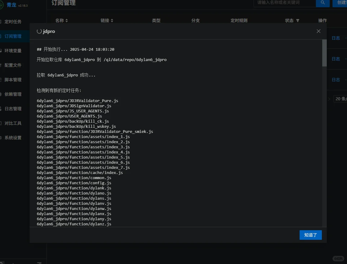Click log line function/cache/index.js
Viewport: 347px width, 264px height.
(x=80, y=173)
